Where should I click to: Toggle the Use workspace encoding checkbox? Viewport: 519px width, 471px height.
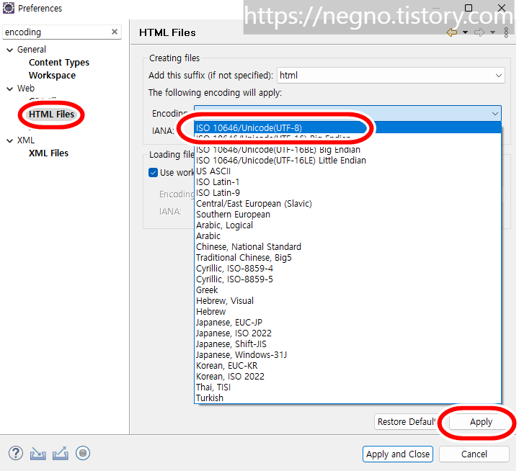click(153, 173)
